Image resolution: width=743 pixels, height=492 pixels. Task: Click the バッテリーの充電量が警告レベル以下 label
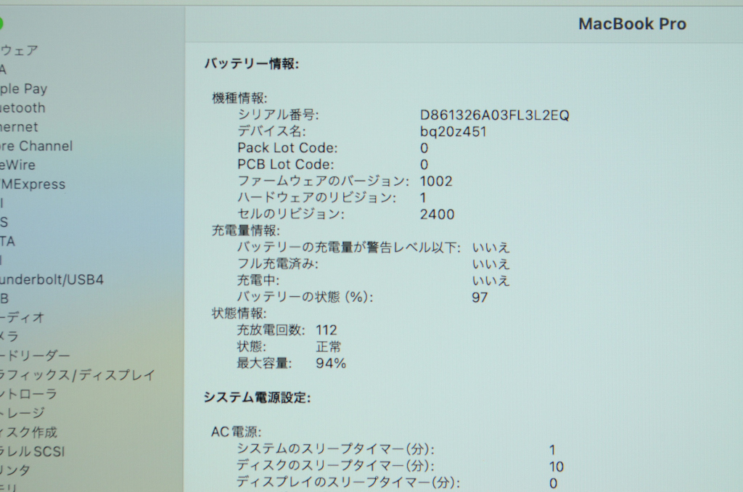pyautogui.click(x=349, y=247)
